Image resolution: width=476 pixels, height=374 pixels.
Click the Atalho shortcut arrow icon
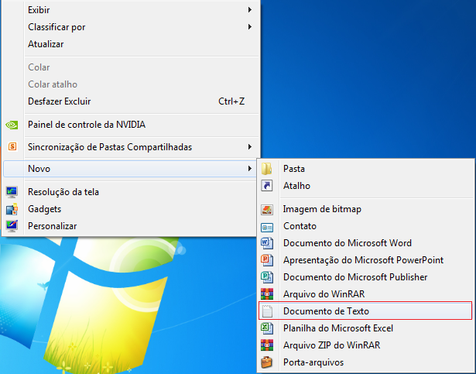267,186
